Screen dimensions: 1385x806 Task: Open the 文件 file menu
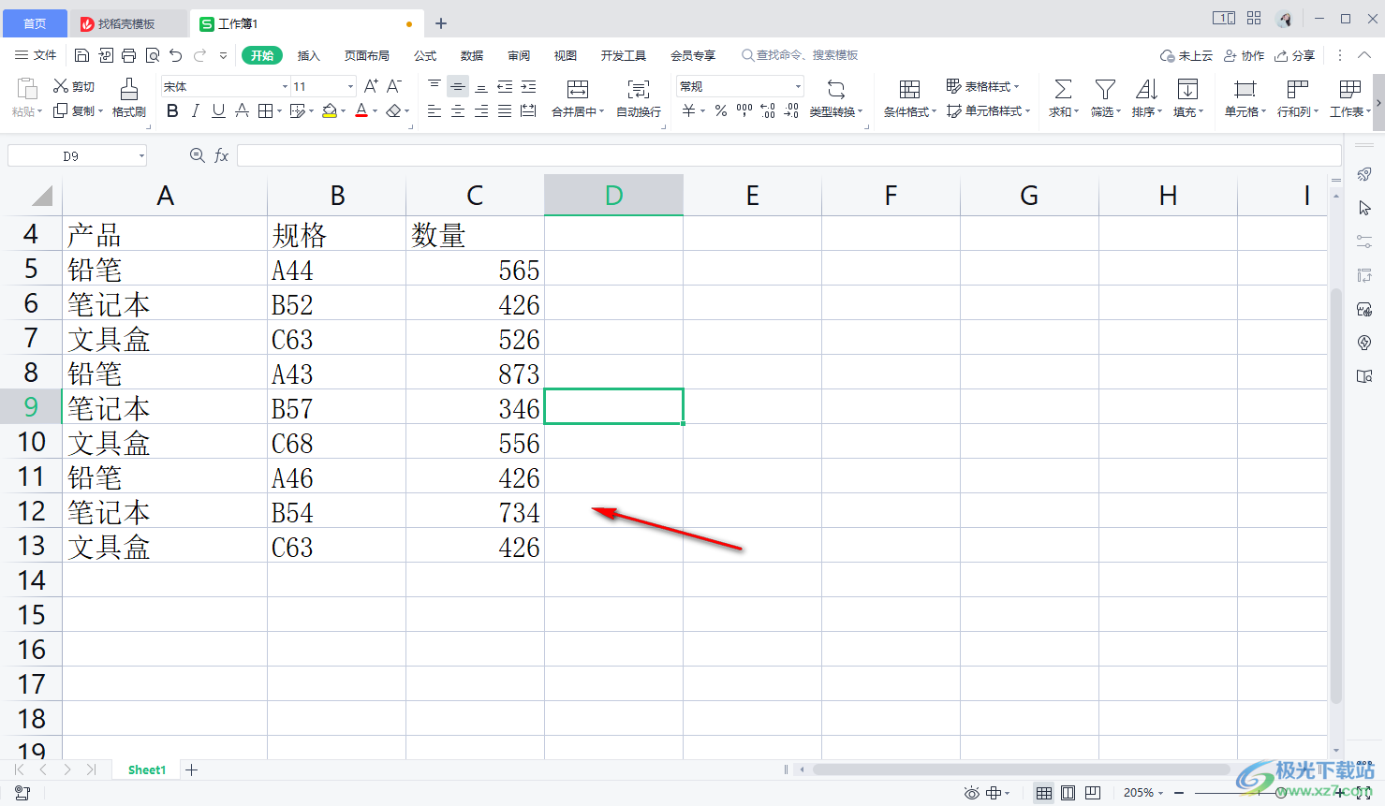click(x=36, y=55)
